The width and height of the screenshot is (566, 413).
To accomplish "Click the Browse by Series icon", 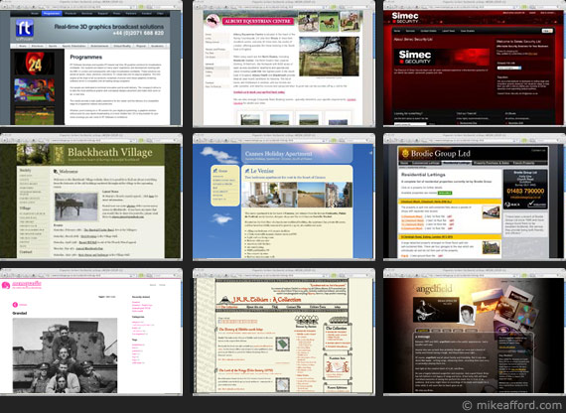I will tap(306, 320).
